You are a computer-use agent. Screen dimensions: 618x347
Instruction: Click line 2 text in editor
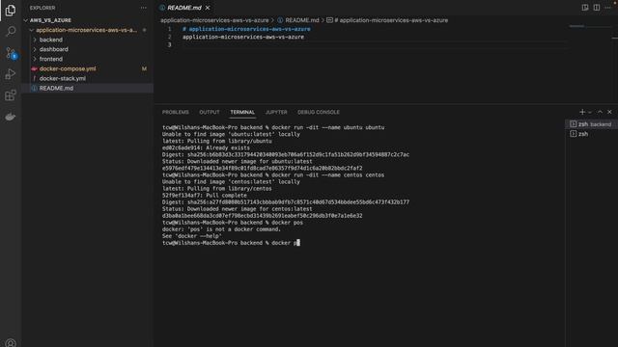click(x=243, y=37)
